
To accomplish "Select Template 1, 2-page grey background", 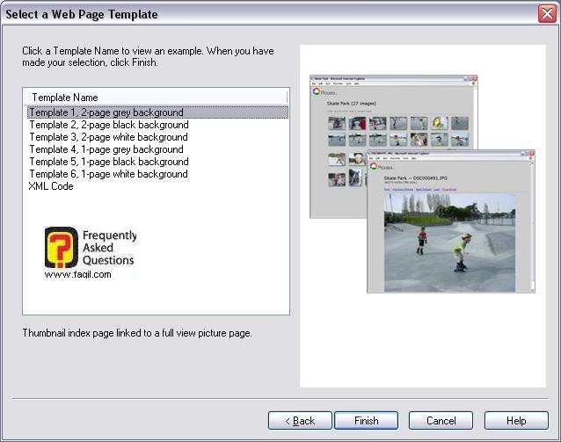I will pos(106,112).
